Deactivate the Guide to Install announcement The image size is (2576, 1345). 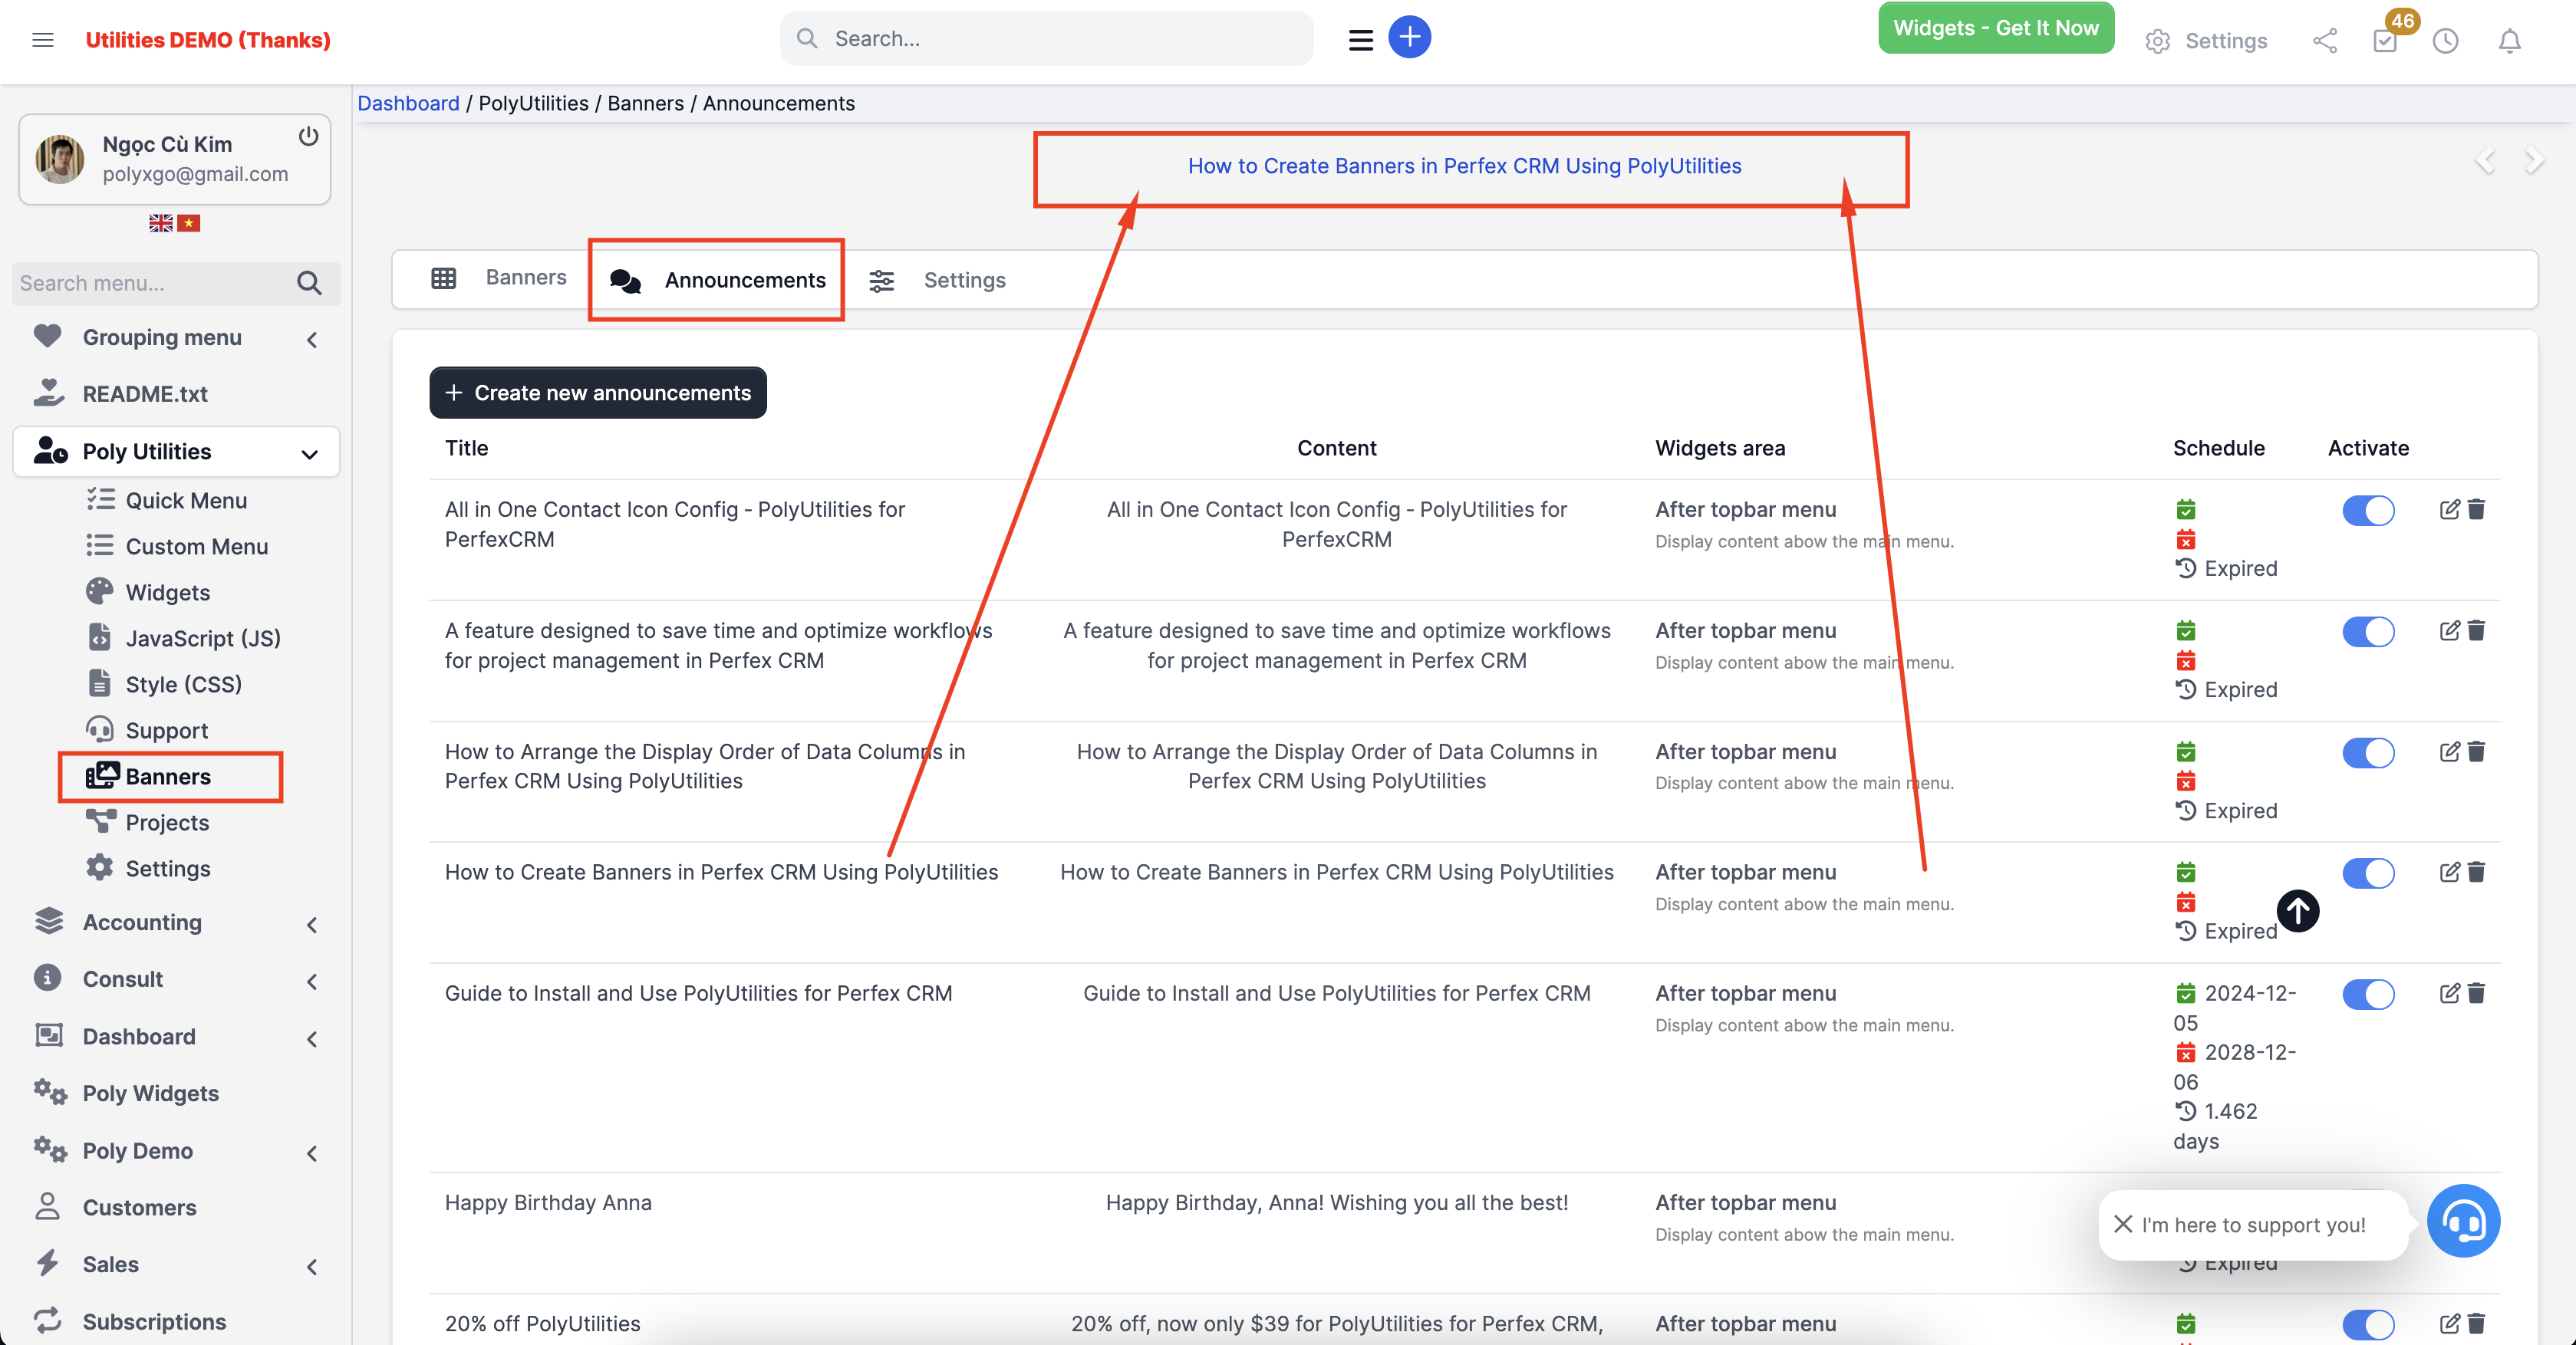(2367, 995)
